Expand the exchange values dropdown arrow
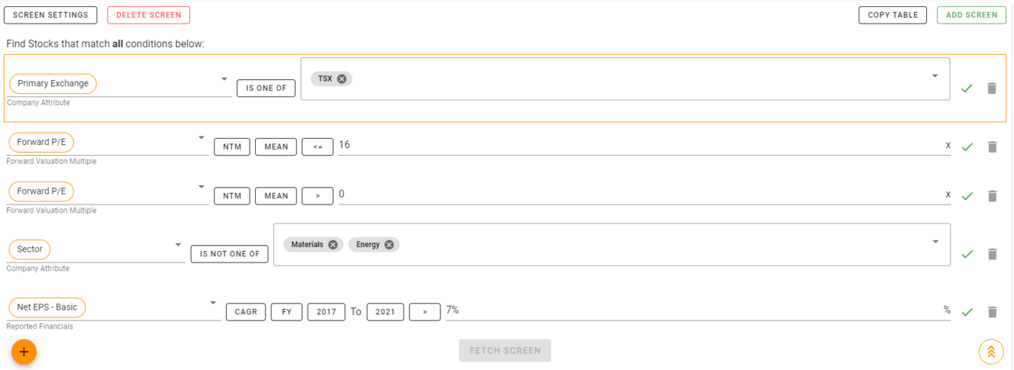The width and height of the screenshot is (1014, 370). pos(935,76)
